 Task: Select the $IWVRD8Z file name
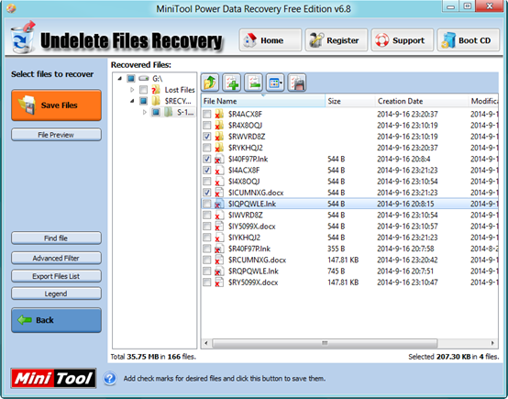[x=245, y=216]
